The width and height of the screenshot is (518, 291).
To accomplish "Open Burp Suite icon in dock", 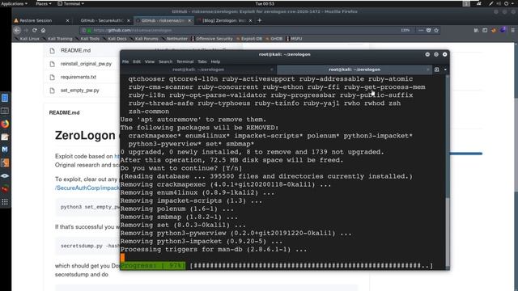I will [5, 162].
